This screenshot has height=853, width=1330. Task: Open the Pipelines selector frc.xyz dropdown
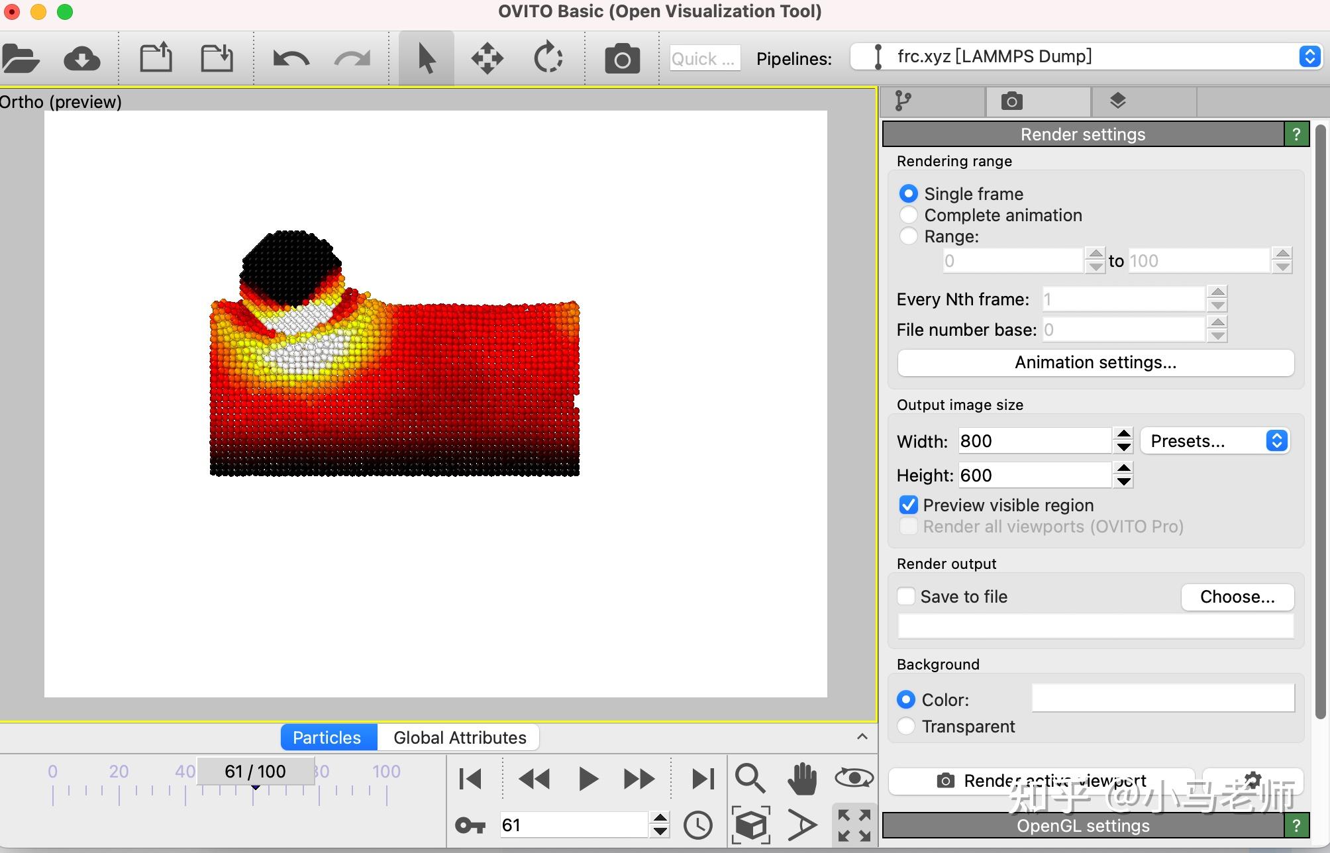click(1085, 57)
